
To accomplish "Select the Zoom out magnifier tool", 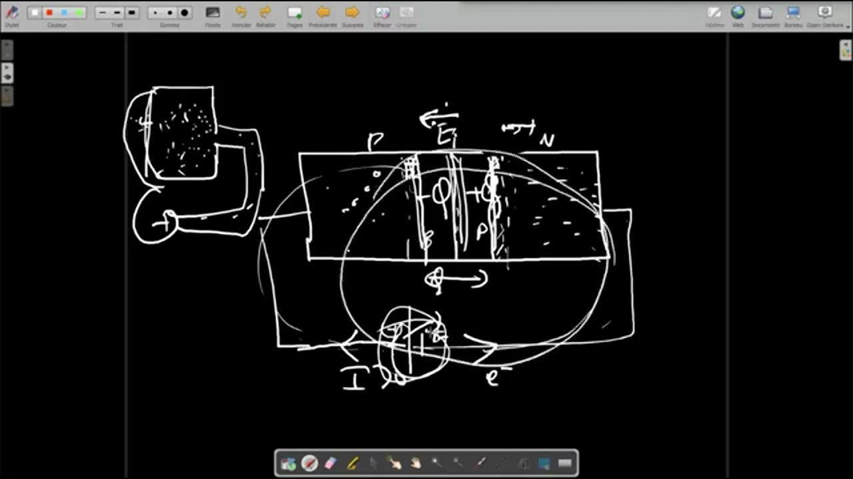I will (458, 464).
